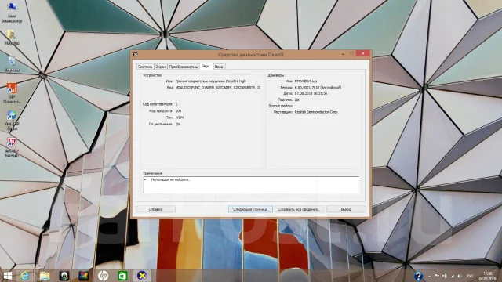502x282 pixels.
Task: Click the volume speaker tray icon
Action: point(460,276)
